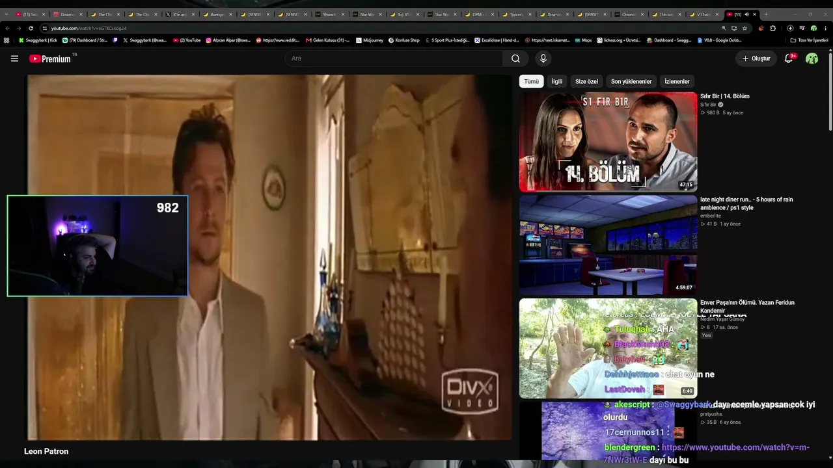Click the Oluştur create button

[x=756, y=58]
